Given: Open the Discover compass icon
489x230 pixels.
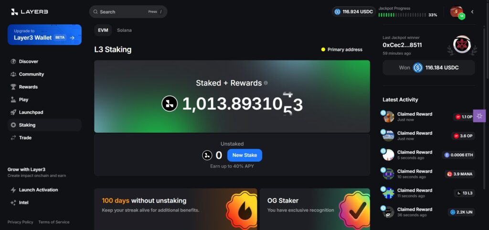Looking at the screenshot, I should [x=13, y=61].
